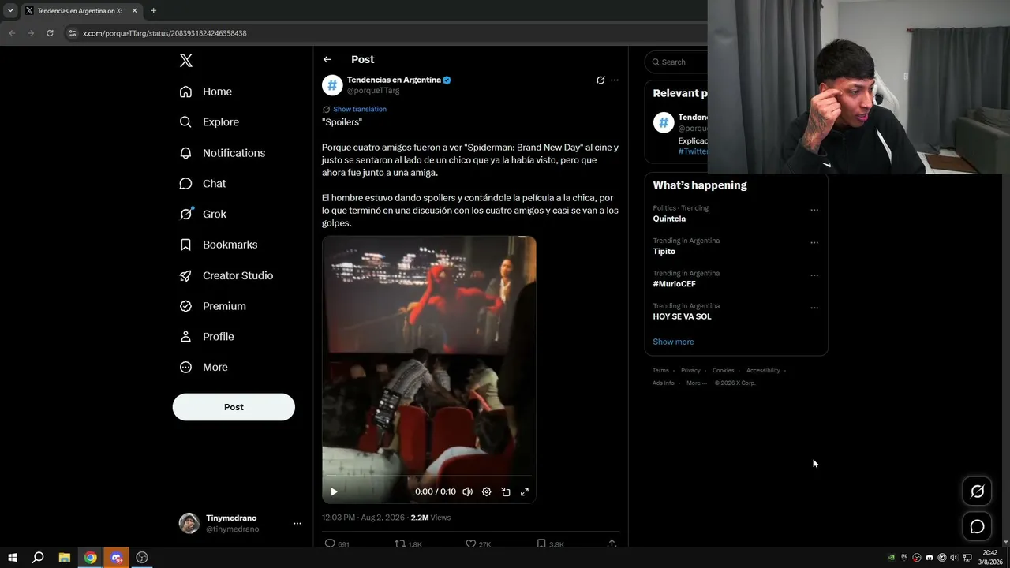Like the post with 27K likes
1010x568 pixels.
tap(471, 544)
